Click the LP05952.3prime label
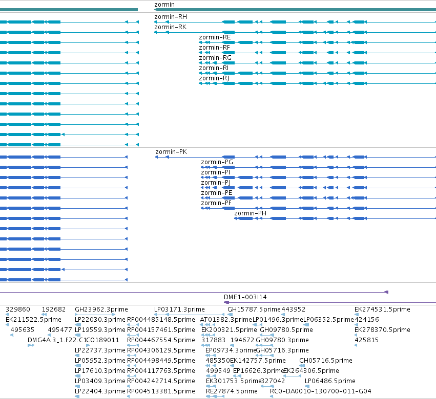436x399 pixels. 100,361
